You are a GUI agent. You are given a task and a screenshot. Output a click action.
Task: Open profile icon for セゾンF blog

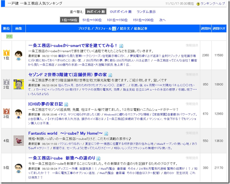click(110, 75)
